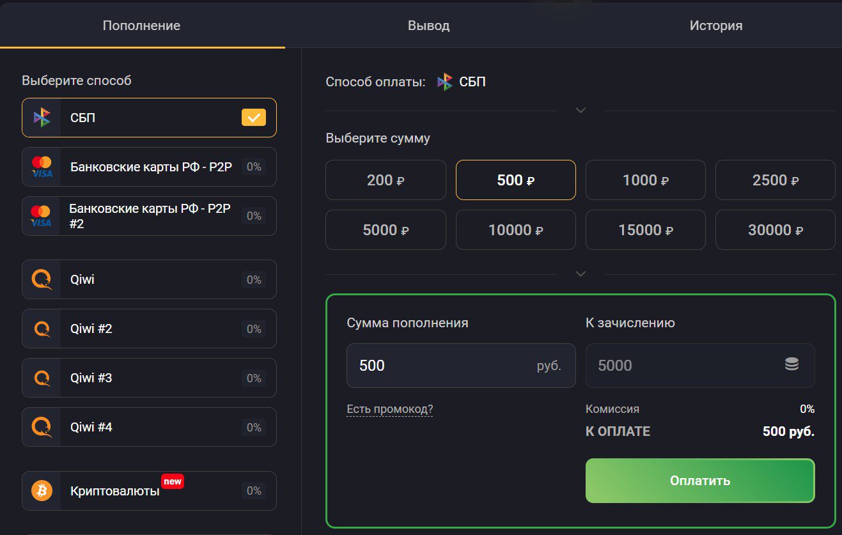Click the К ОПЛАТЕ label

[618, 431]
